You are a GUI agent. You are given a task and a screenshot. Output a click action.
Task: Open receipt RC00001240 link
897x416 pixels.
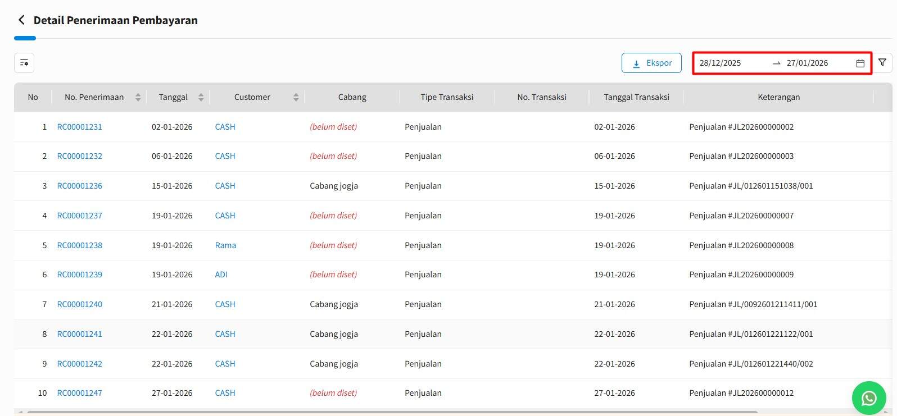click(x=80, y=304)
